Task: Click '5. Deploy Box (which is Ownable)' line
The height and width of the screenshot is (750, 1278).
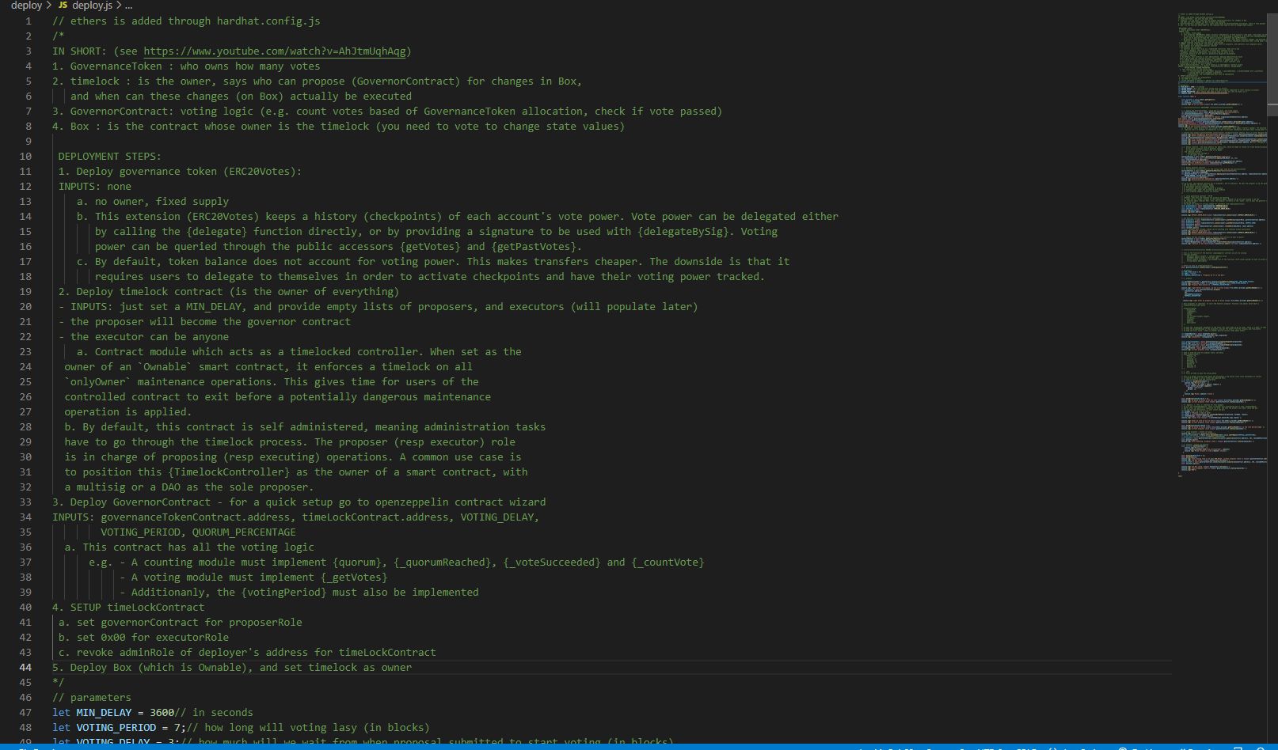Action: [x=232, y=667]
